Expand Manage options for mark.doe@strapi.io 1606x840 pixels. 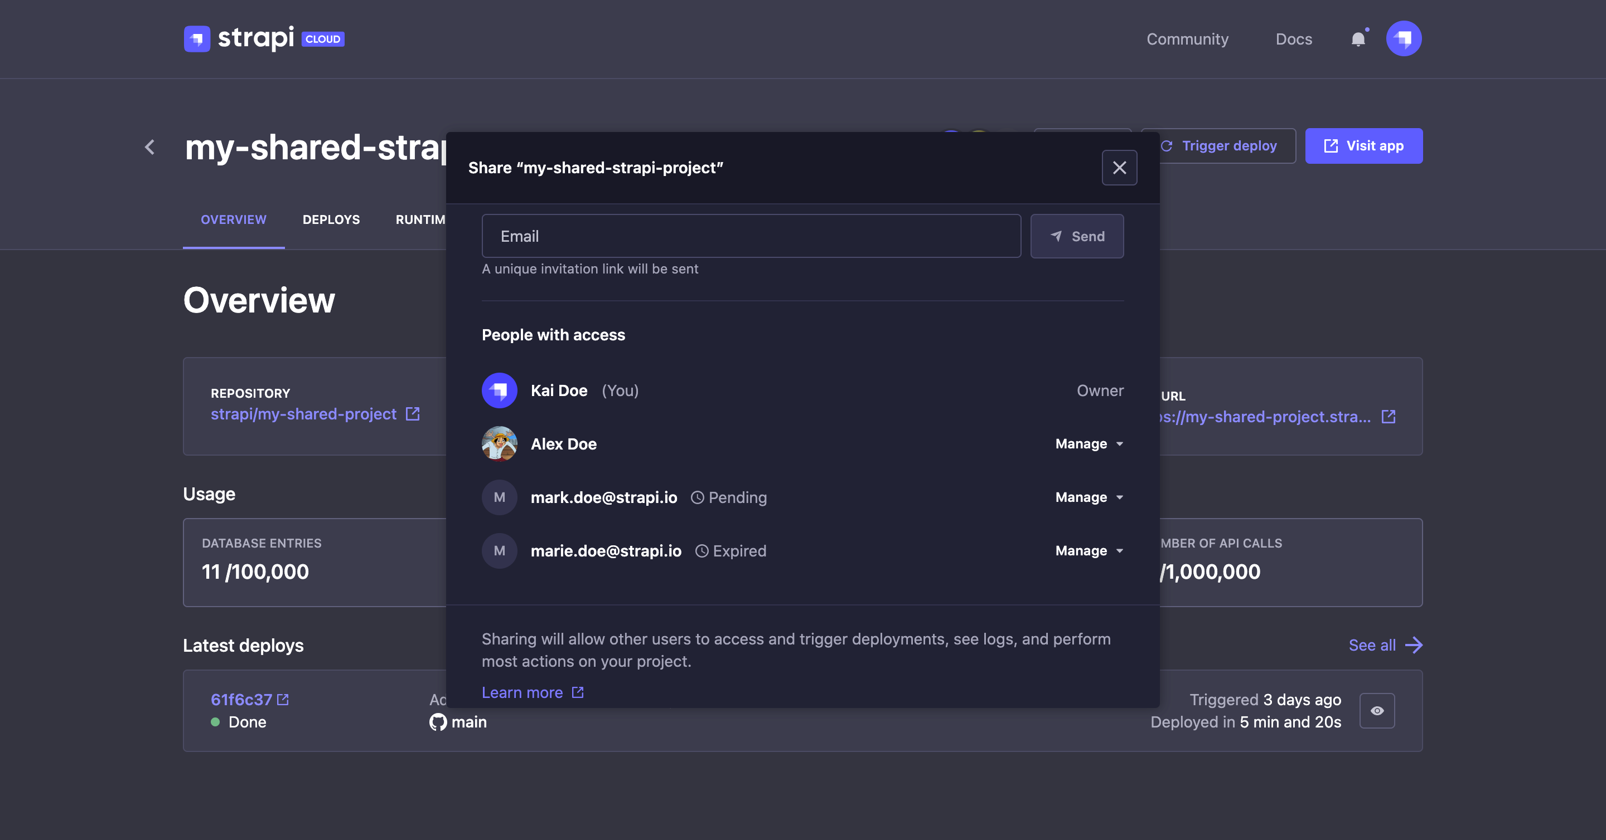click(1088, 497)
